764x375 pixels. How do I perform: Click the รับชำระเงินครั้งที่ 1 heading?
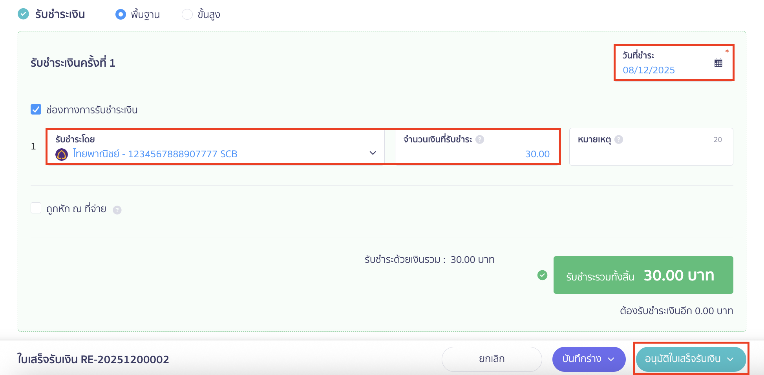[x=73, y=63]
